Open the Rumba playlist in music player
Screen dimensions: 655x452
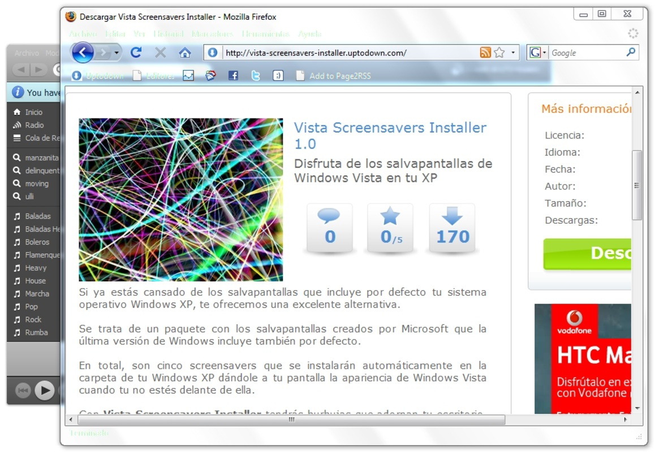click(x=31, y=332)
